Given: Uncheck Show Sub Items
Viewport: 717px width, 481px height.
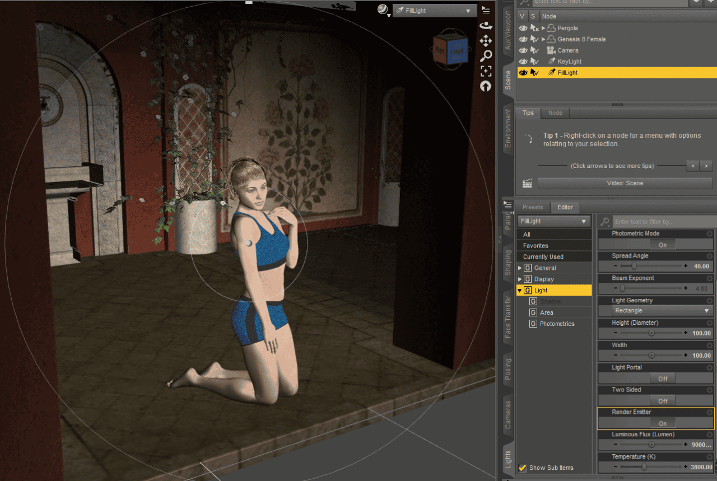Looking at the screenshot, I should click(523, 468).
